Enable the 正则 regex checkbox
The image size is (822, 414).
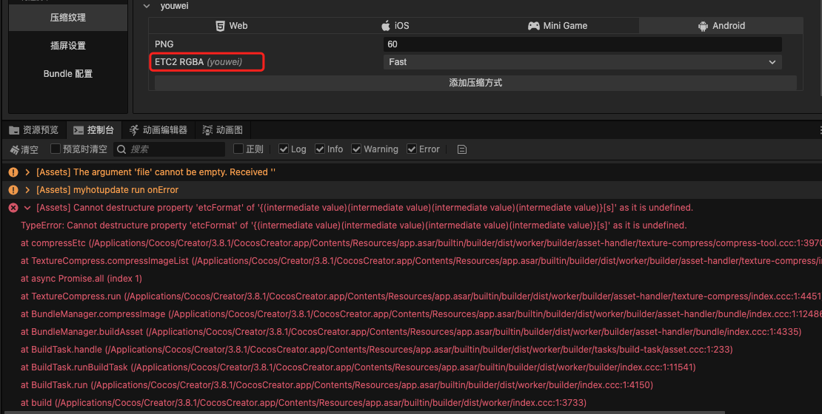tap(238, 149)
